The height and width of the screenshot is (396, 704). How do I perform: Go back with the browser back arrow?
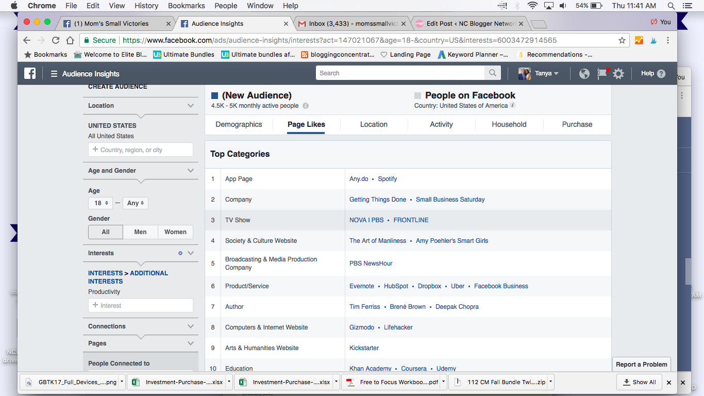click(27, 40)
